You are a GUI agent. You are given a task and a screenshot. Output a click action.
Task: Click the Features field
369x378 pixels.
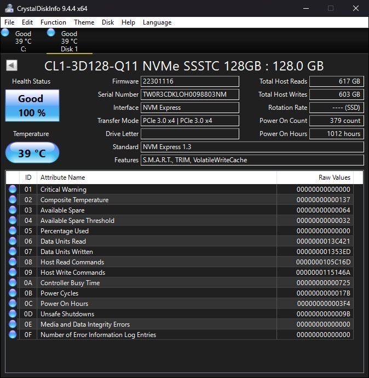252,160
